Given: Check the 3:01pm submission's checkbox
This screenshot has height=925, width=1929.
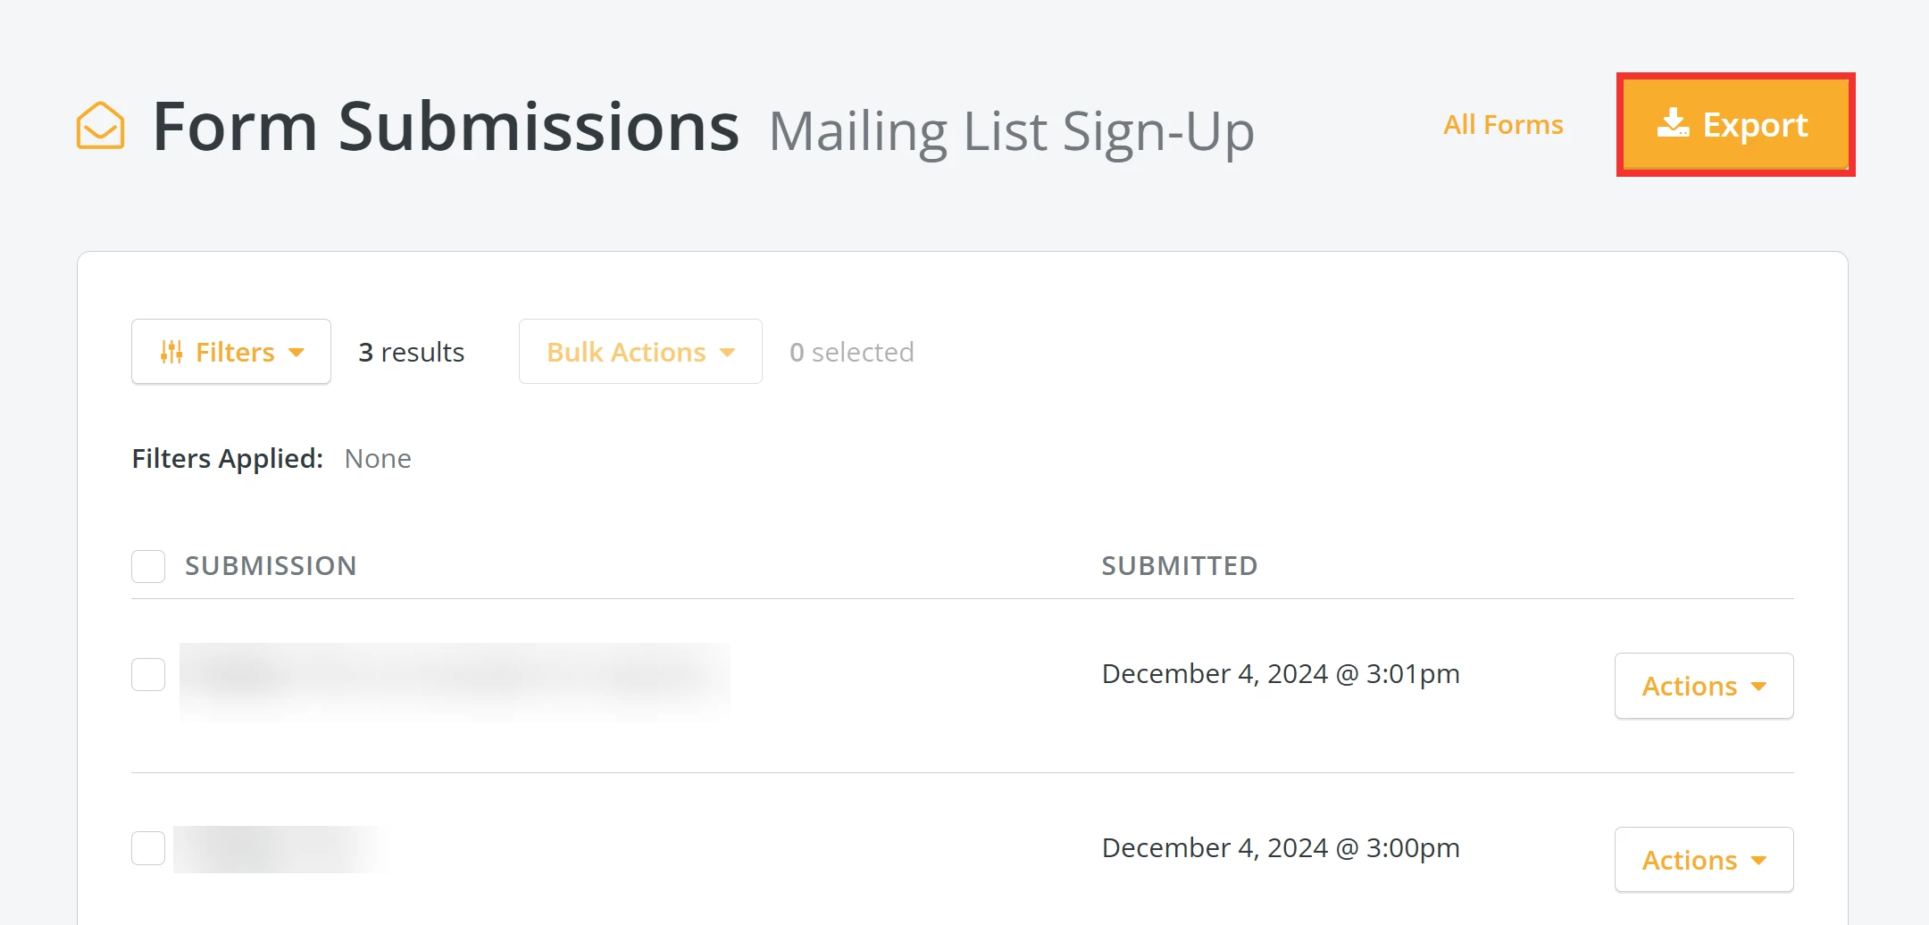Looking at the screenshot, I should (148, 674).
